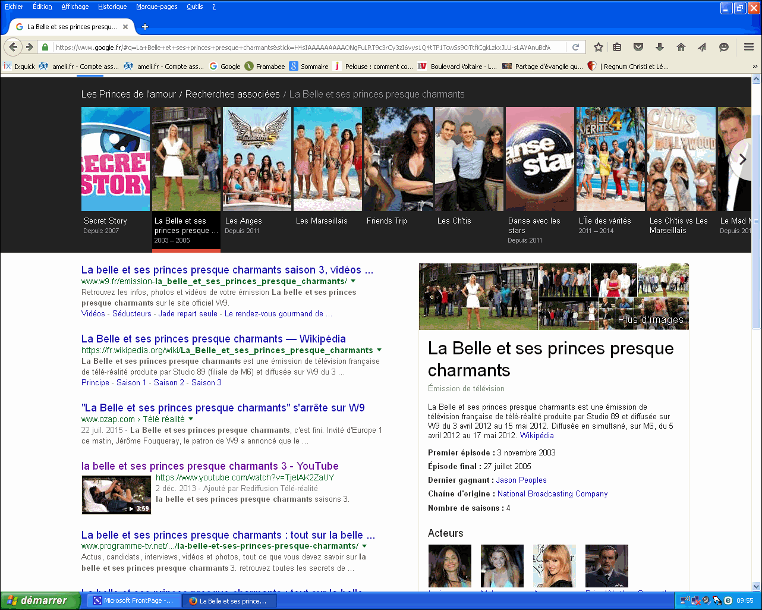Click the ESET tray icon
Screen dimensions: 762x610
(x=728, y=600)
